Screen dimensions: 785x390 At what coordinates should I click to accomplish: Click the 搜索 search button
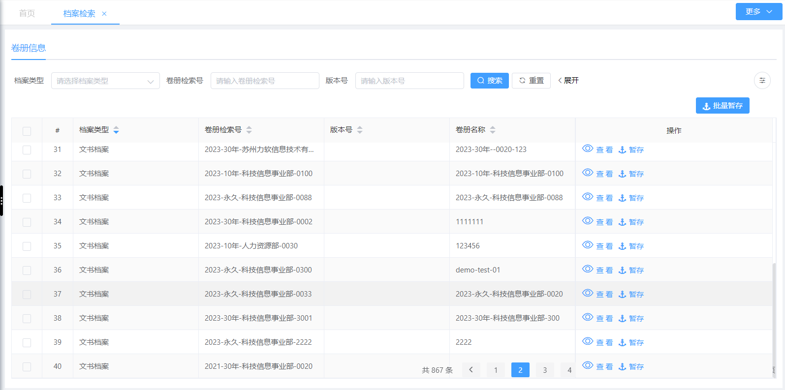[490, 81]
